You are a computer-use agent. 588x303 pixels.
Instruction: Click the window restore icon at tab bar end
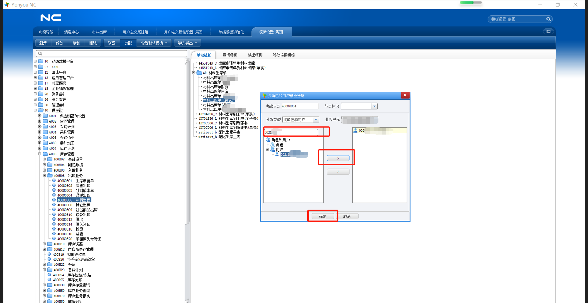tap(548, 31)
